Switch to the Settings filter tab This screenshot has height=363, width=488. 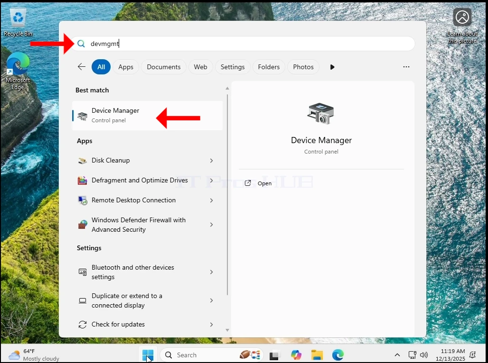(x=233, y=67)
